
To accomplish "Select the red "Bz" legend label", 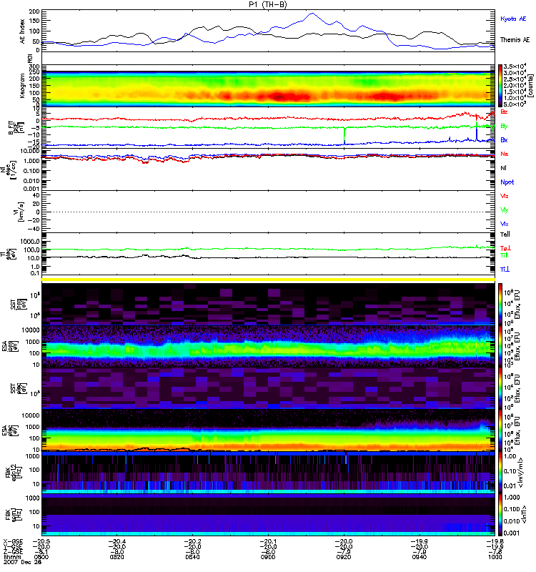I will (504, 112).
